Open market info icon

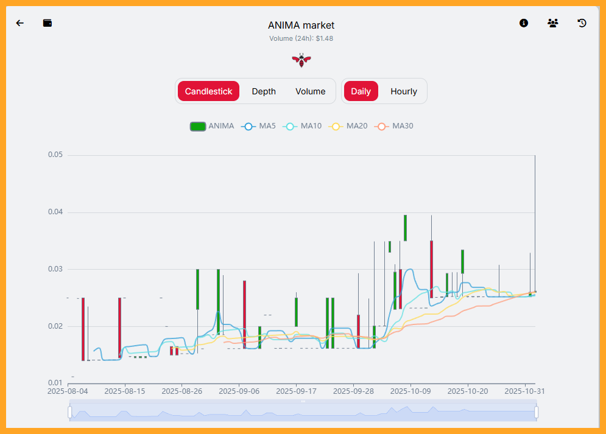click(x=524, y=23)
